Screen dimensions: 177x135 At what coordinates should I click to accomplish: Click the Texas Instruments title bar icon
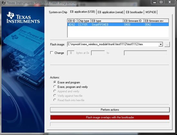4,3
